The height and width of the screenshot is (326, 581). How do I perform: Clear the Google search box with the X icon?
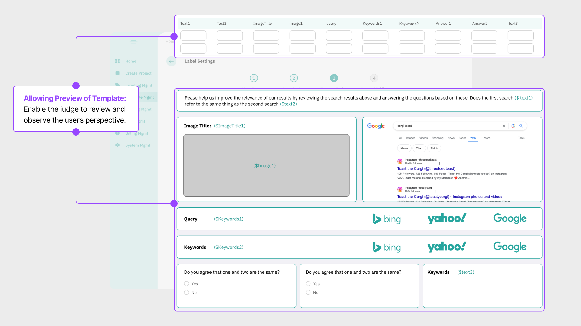click(504, 126)
